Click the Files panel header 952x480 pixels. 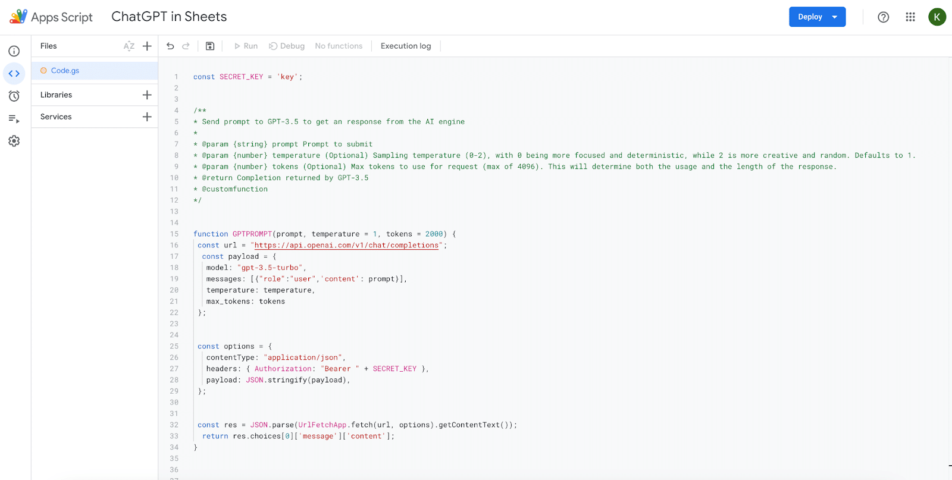pyautogui.click(x=49, y=46)
